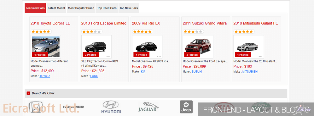Select the Jaguar brand logo
Viewport: 314px width, 116px height.
pyautogui.click(x=148, y=107)
